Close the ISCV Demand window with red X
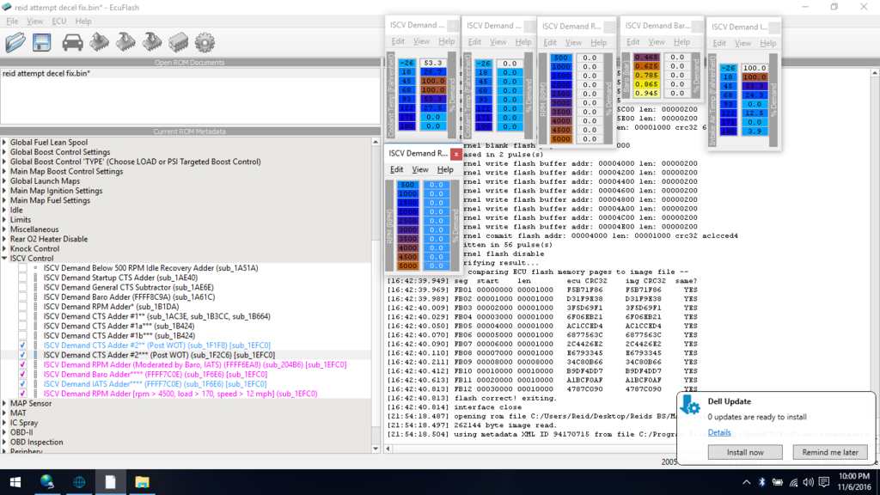Image resolution: width=880 pixels, height=495 pixels. [455, 154]
